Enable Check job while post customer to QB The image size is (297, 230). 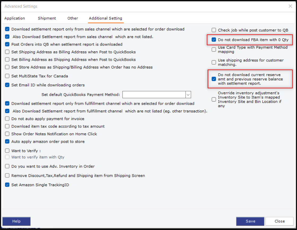point(214,30)
